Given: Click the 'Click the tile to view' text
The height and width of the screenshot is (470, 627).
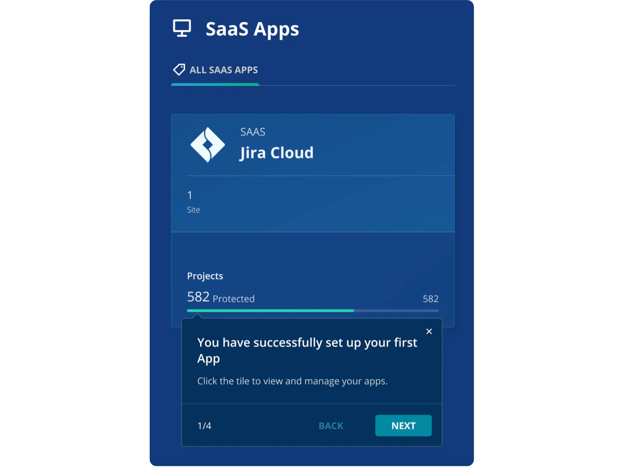Looking at the screenshot, I should coord(292,381).
